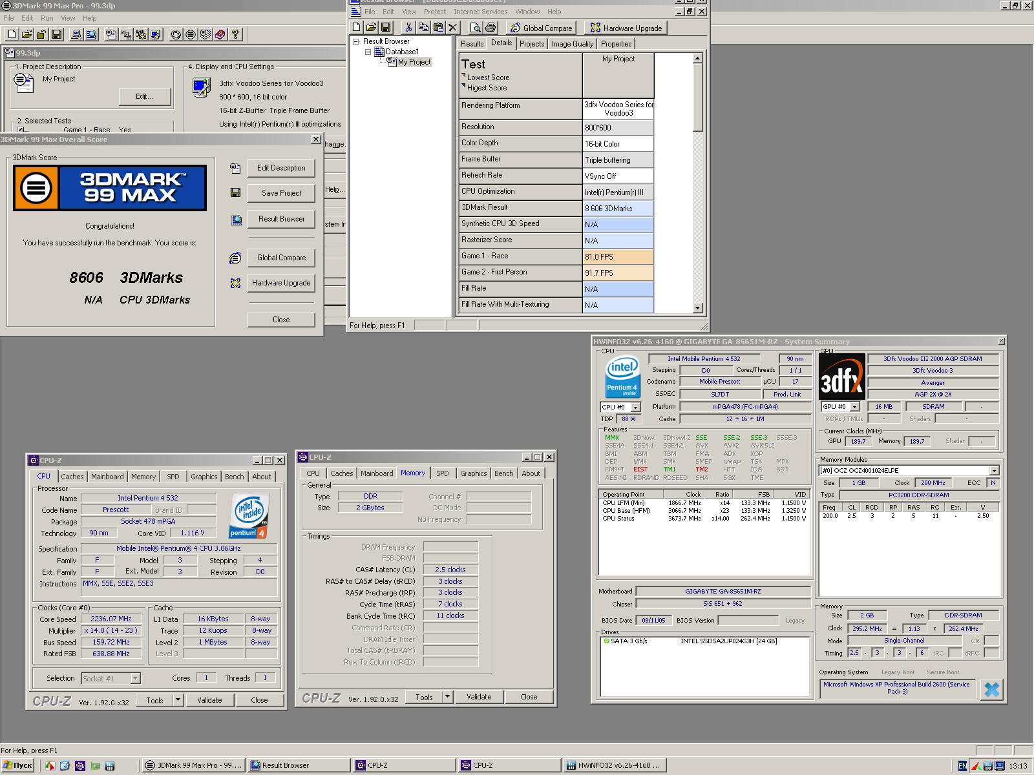Click Hardware Upgrade button in score dialog
This screenshot has height=775, width=1034.
281,283
